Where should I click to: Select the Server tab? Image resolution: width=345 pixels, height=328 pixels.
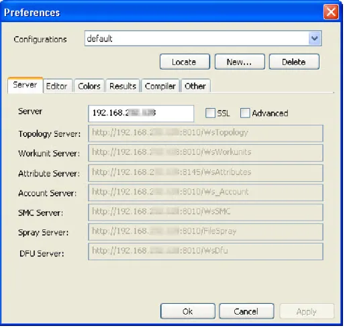tap(25, 85)
